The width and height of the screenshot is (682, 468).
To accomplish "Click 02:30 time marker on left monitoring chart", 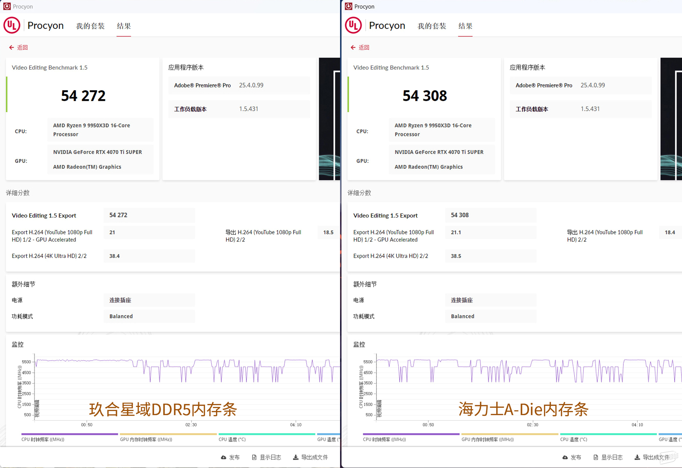I will [191, 425].
